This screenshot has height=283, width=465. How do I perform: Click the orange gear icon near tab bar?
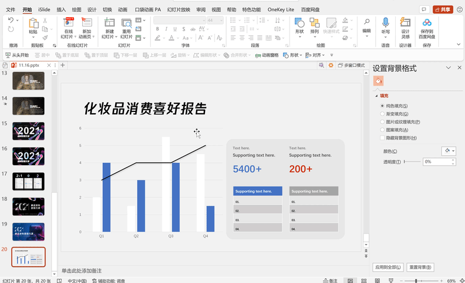[x=331, y=65]
